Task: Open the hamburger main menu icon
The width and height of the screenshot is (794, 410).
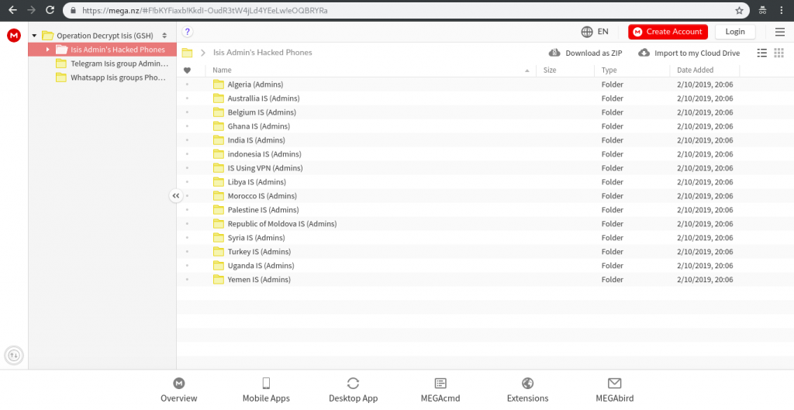Action: (x=780, y=32)
